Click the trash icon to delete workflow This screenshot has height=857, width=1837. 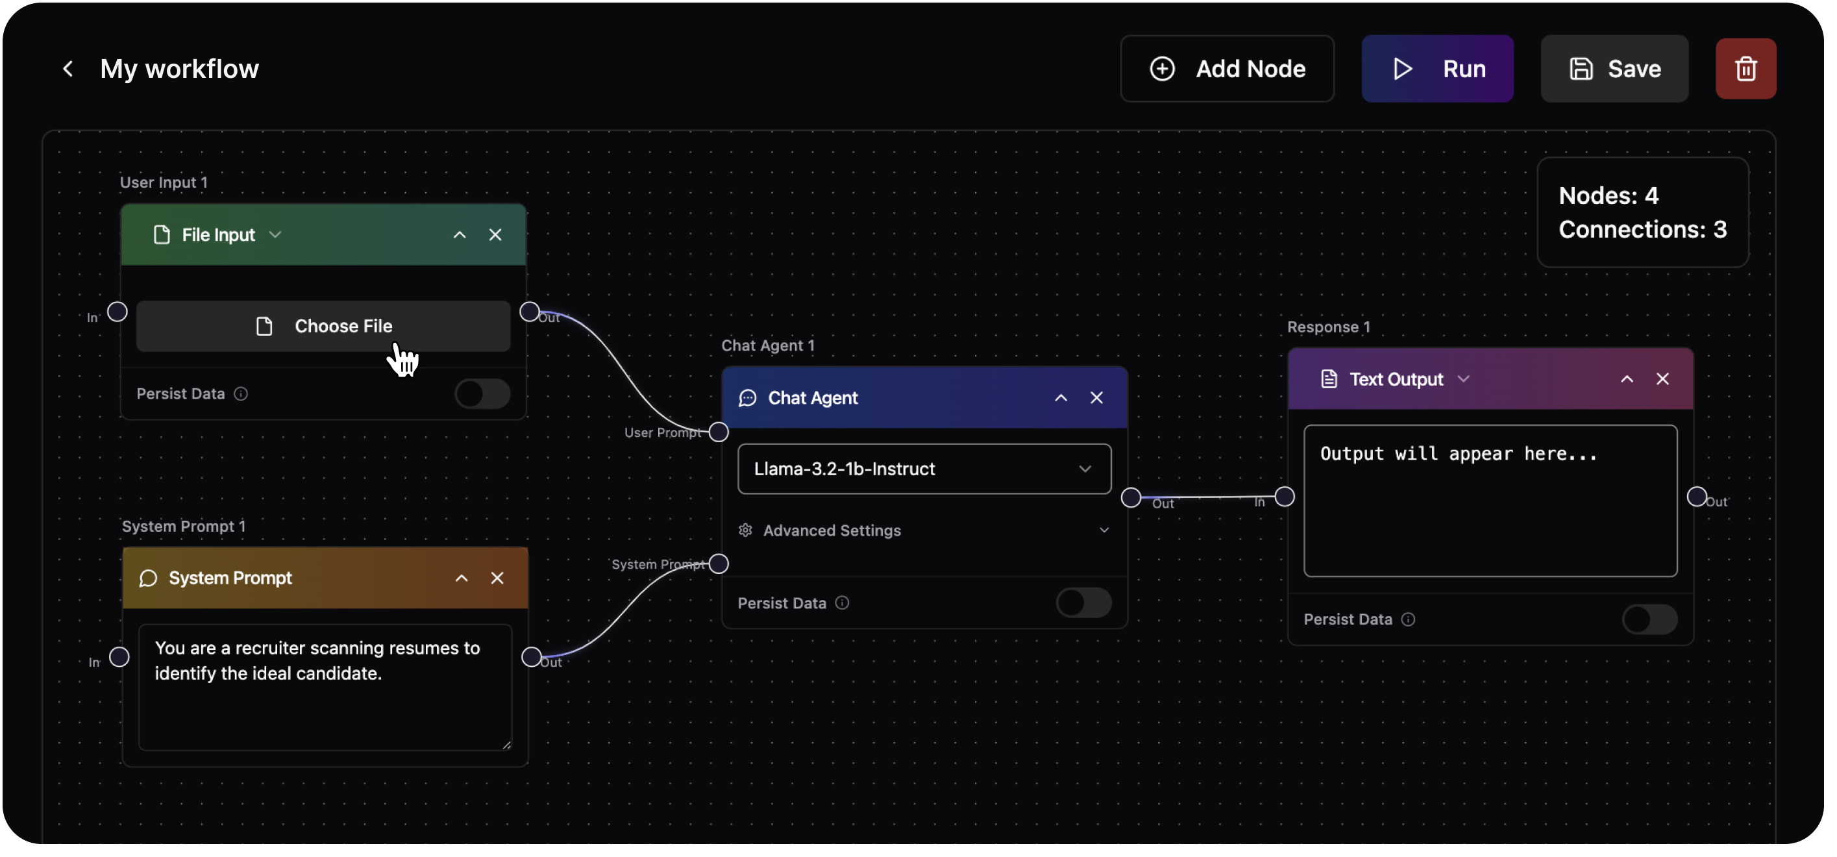[x=1745, y=68]
